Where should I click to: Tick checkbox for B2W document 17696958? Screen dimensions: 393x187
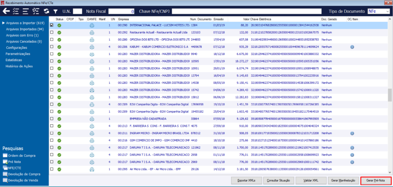(52, 104)
